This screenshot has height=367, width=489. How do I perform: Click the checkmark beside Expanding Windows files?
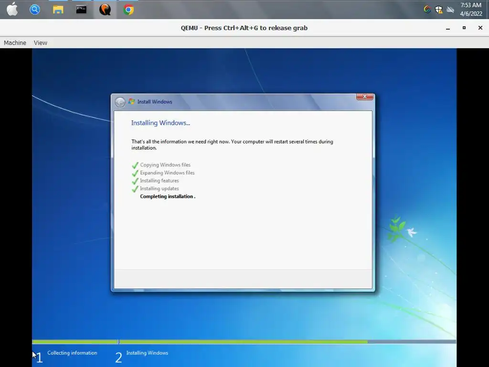(135, 173)
